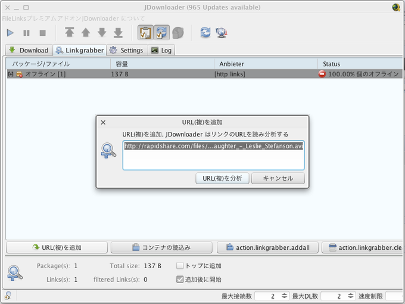Click the dialog's magnifier link icon

(108, 150)
